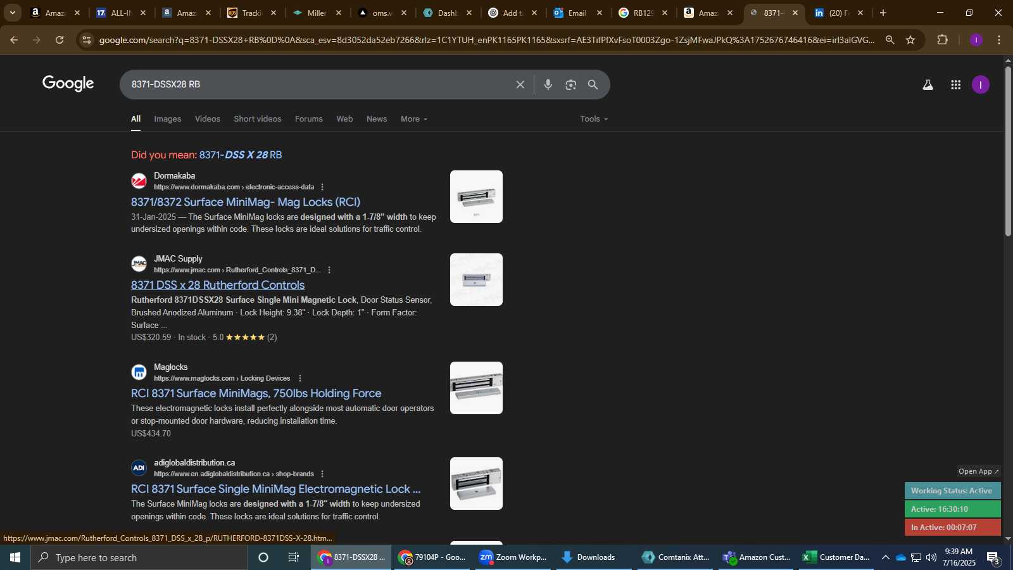Bookmark this page with star icon
1013x570 pixels.
(x=910, y=40)
